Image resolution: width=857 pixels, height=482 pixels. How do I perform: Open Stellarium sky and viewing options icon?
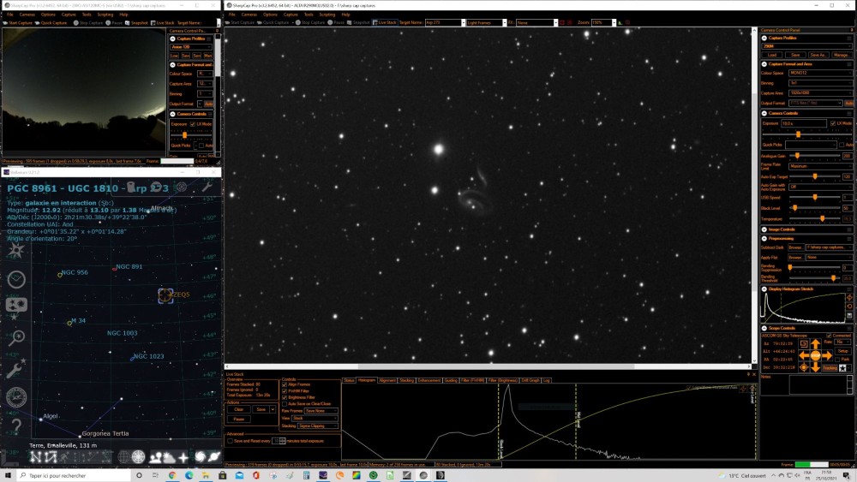(x=15, y=306)
